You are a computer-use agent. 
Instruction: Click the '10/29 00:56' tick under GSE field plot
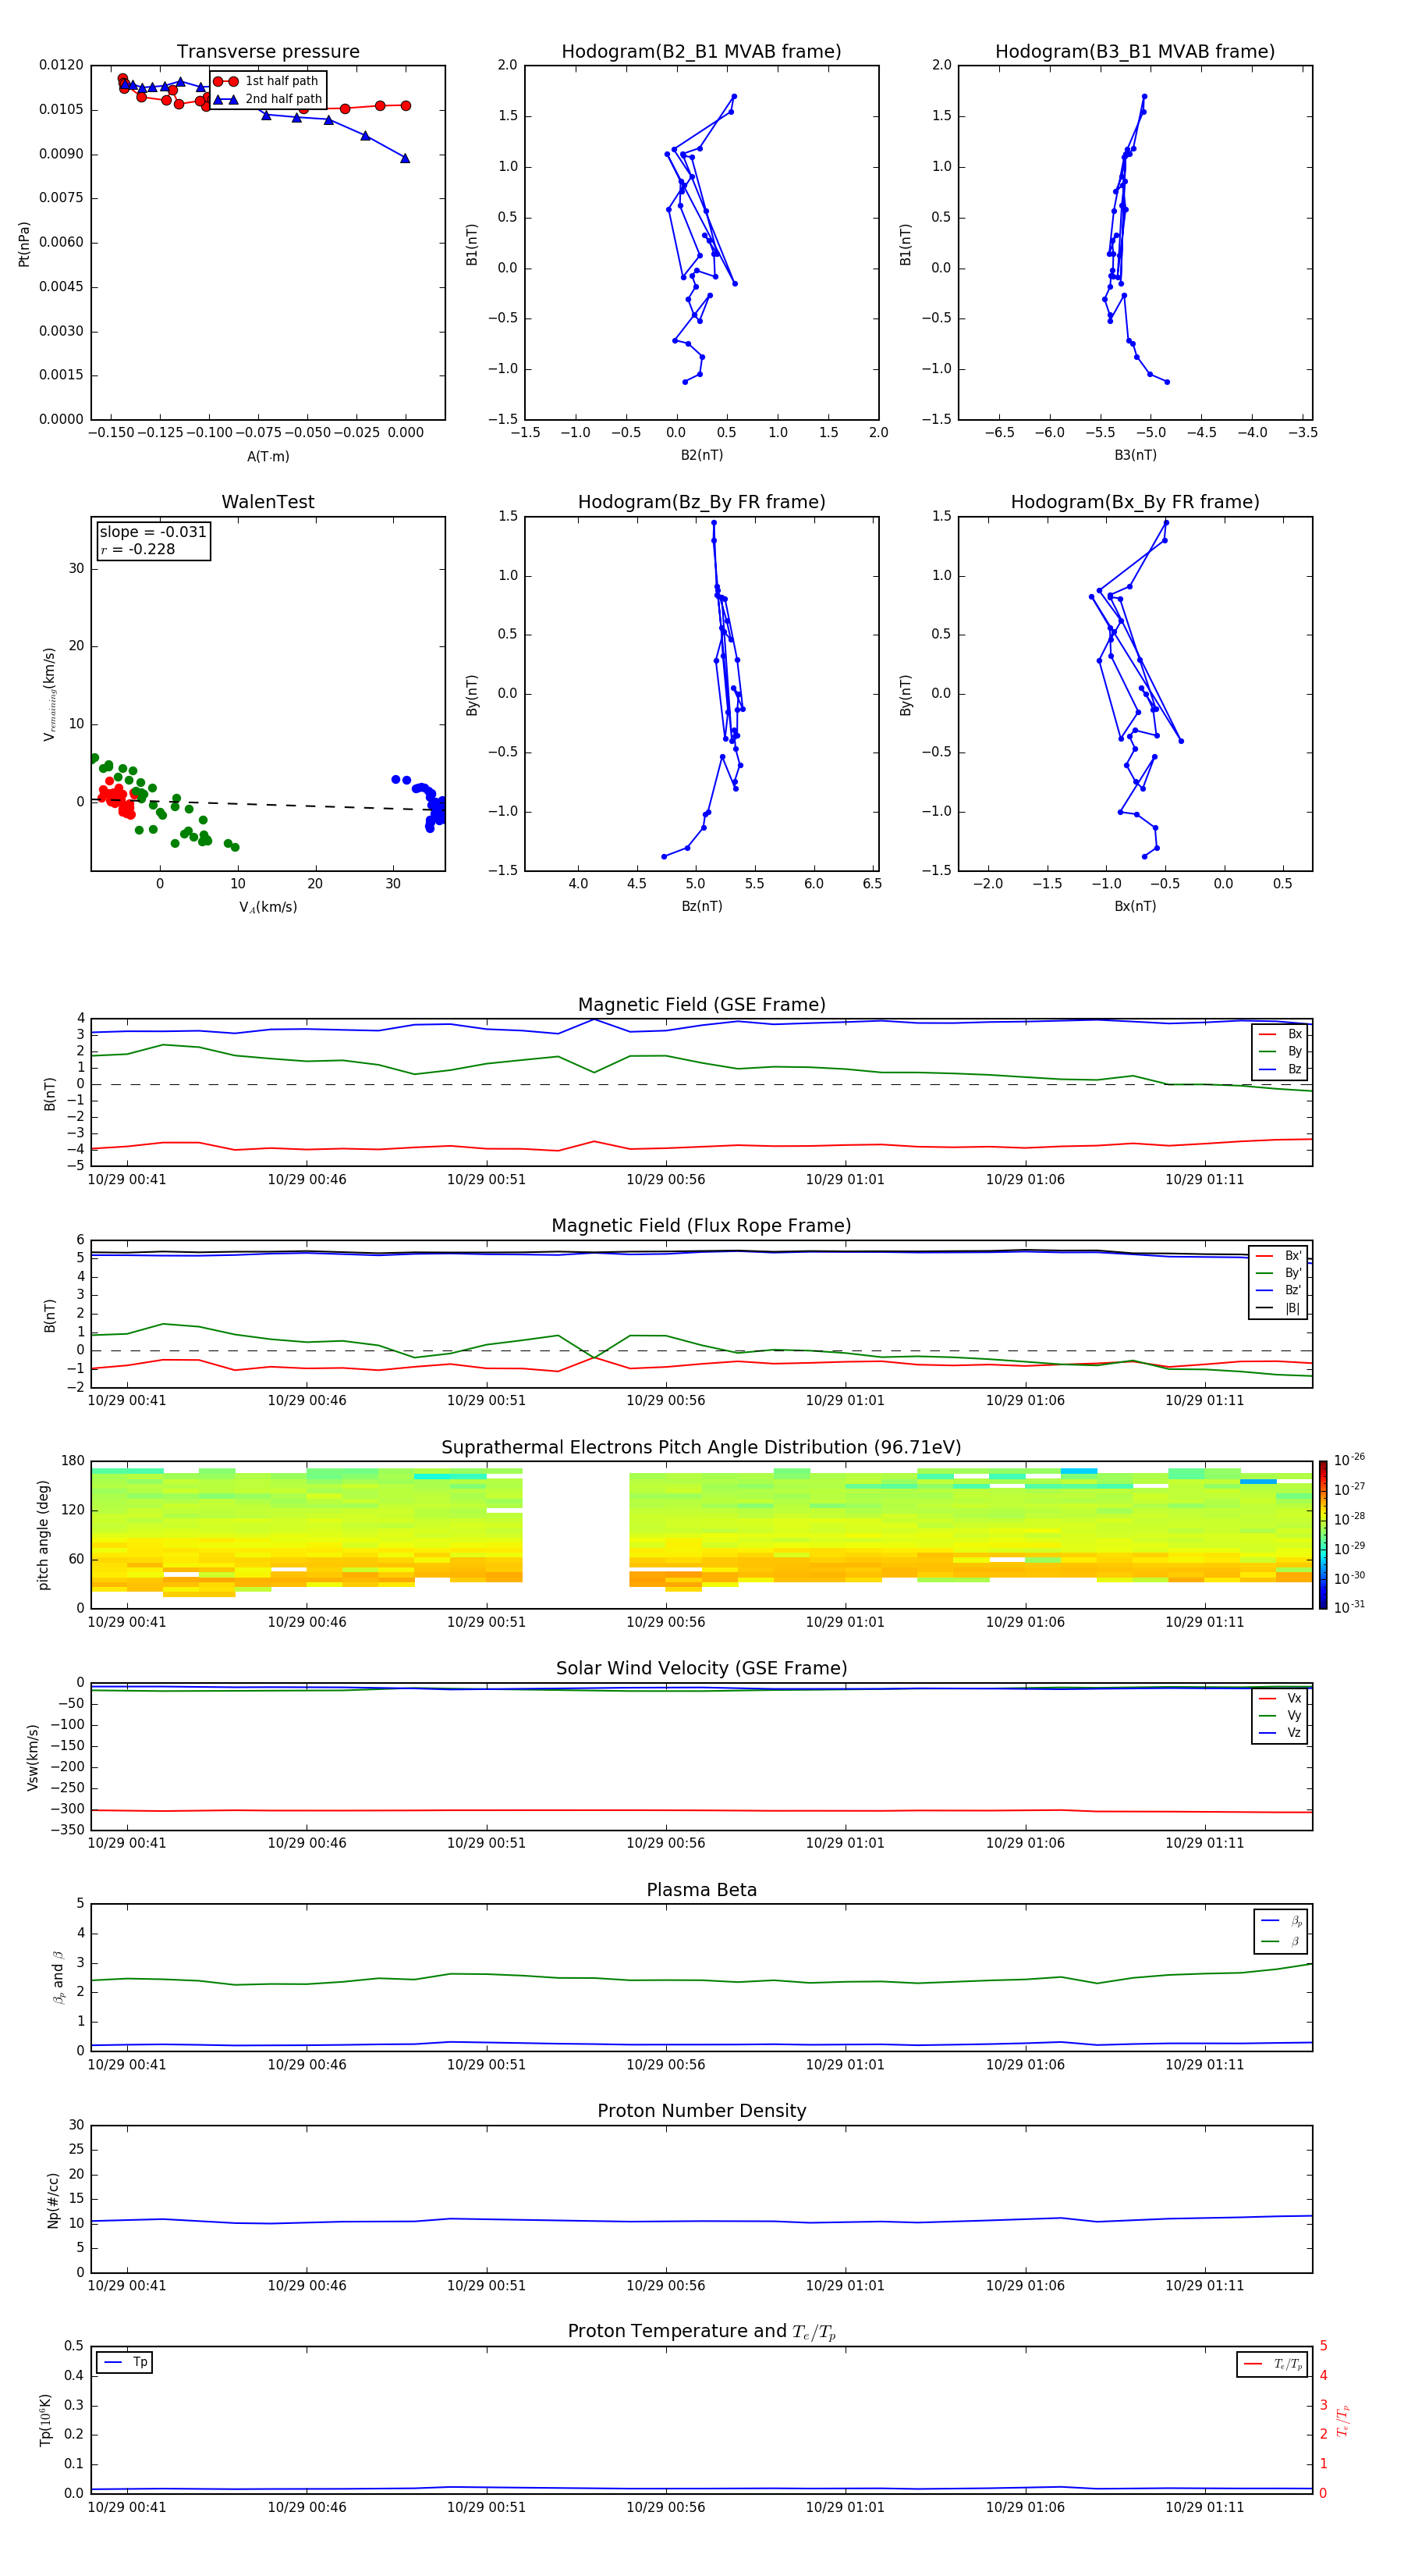665,1180
